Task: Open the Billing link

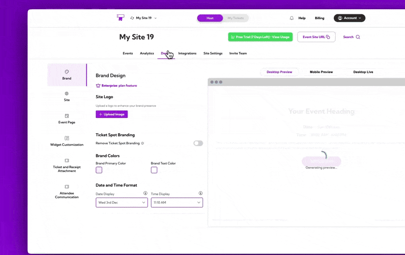Action: click(320, 18)
